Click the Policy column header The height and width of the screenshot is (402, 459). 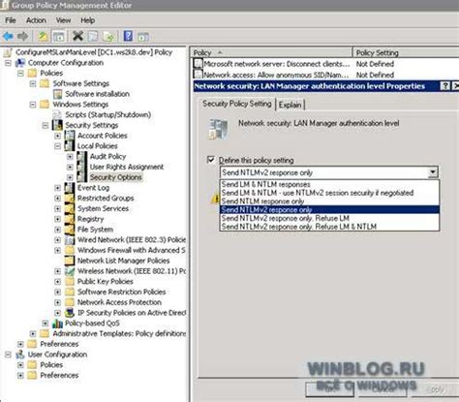tap(271, 52)
